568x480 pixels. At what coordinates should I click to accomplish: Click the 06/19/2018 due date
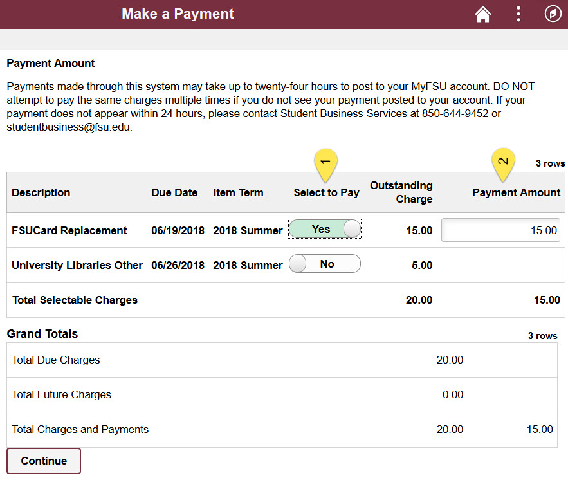tap(178, 230)
